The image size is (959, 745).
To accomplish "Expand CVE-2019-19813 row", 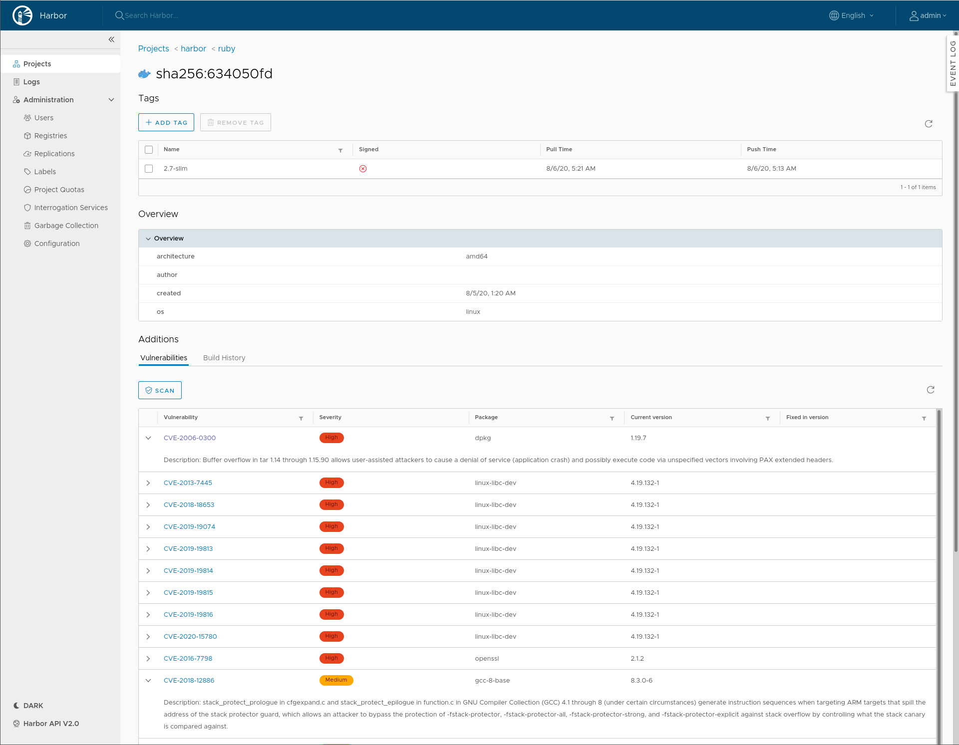I will click(x=148, y=549).
